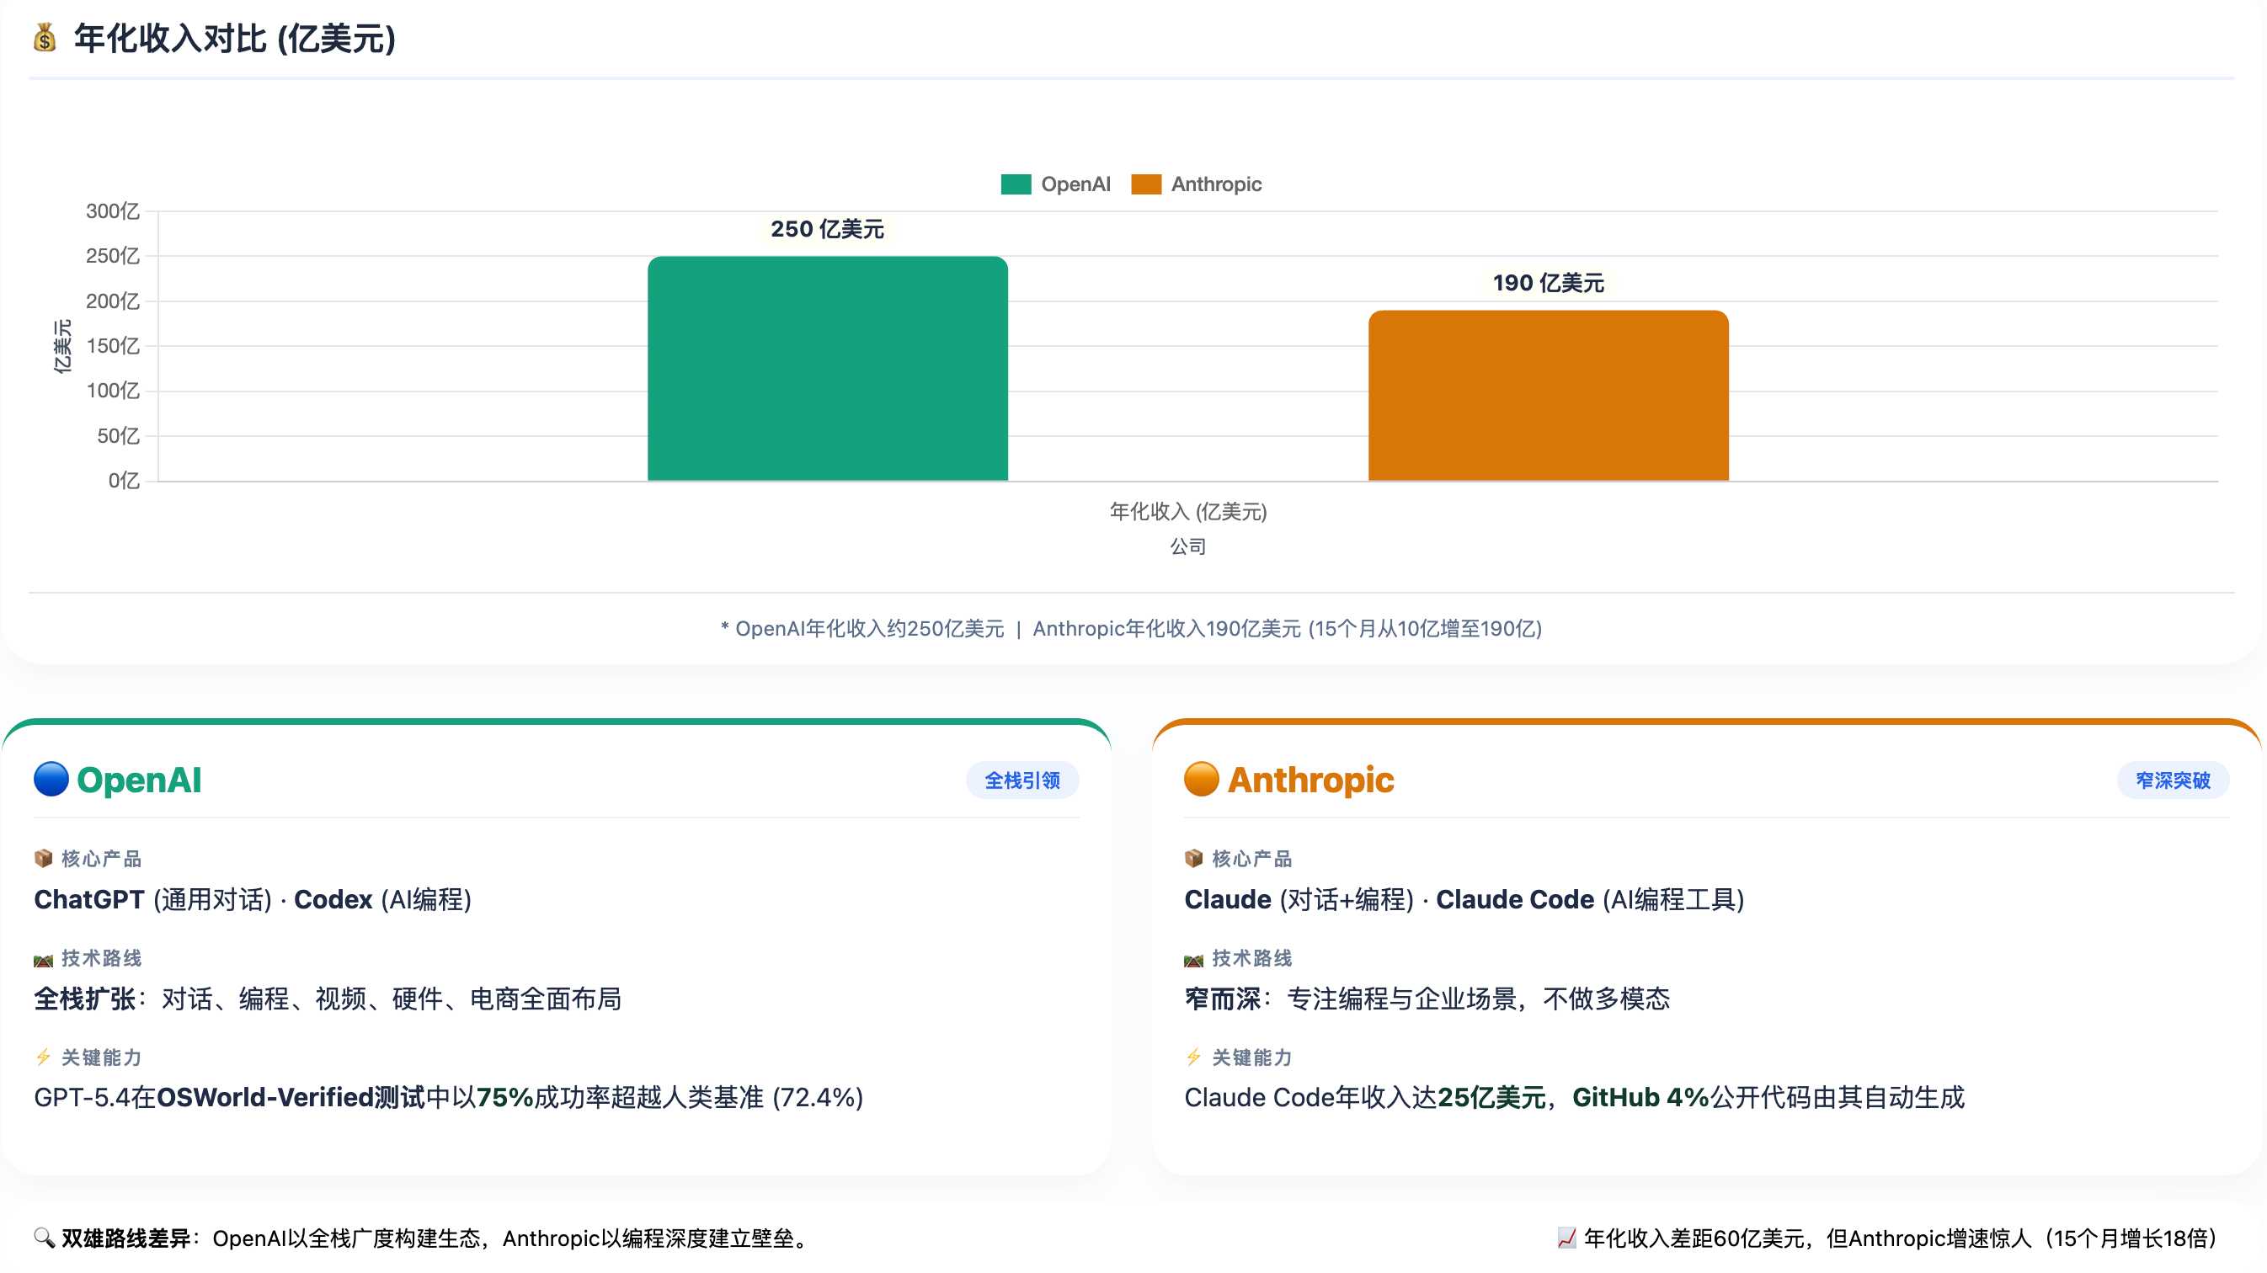Select the 窄深突破 badge on the Anthropic card

[x=2172, y=780]
